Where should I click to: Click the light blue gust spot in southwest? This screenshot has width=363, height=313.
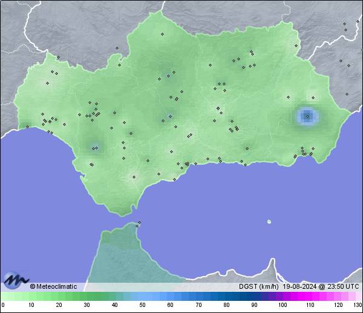click(x=94, y=146)
